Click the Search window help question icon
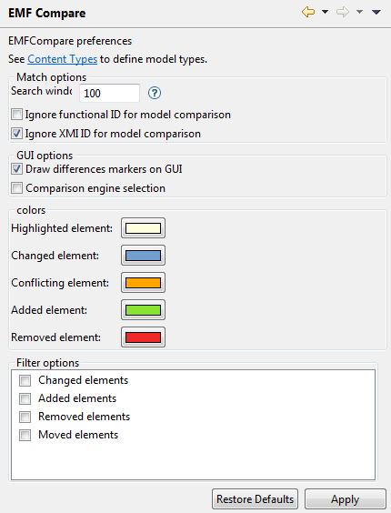This screenshot has width=391, height=513. coord(154,94)
